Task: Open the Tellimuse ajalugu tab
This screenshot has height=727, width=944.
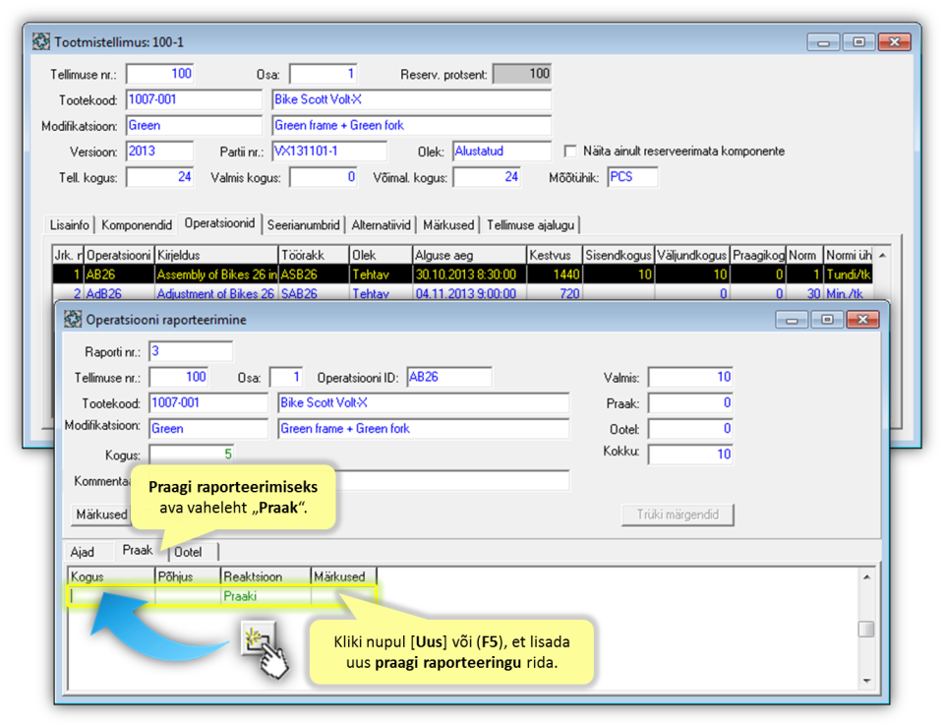Action: click(x=531, y=224)
